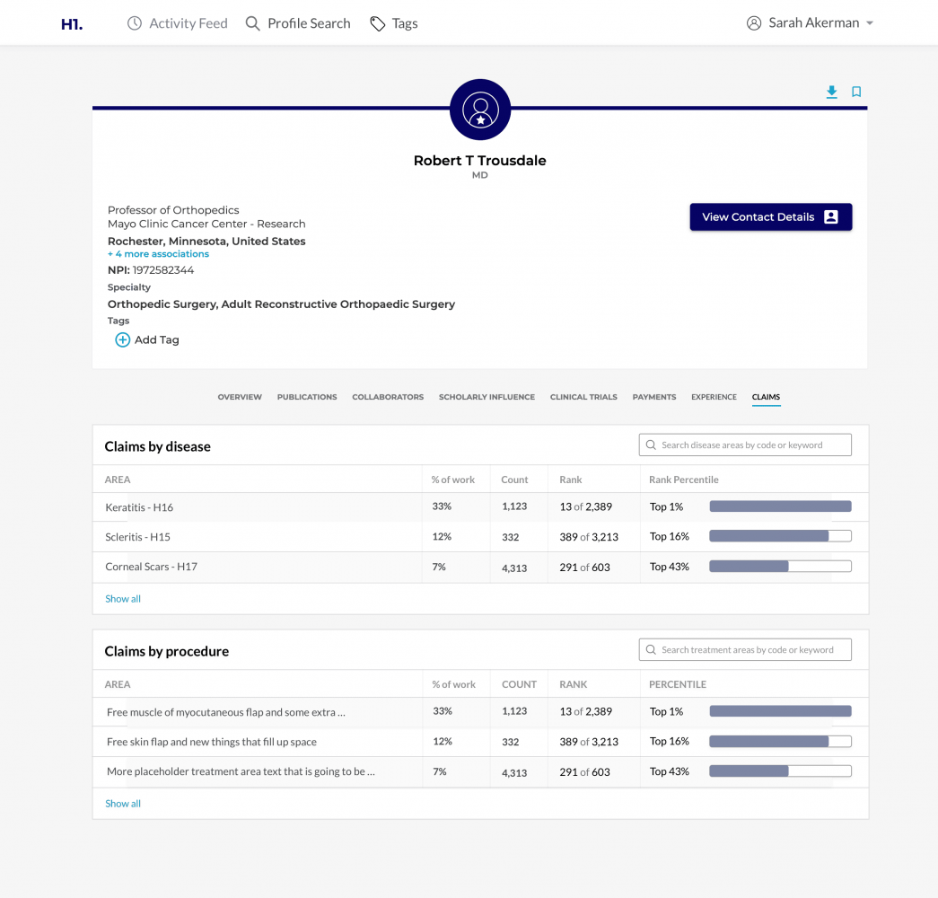The height and width of the screenshot is (898, 938).
Task: Select the Scleritis - H15 row
Action: 138,537
